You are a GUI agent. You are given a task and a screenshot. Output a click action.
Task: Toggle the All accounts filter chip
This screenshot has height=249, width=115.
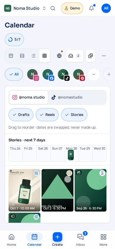coord(14,74)
